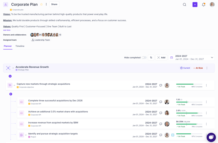Click KPI icon for Increase revenue by $8M
The width and height of the screenshot is (218, 143).
21,124
